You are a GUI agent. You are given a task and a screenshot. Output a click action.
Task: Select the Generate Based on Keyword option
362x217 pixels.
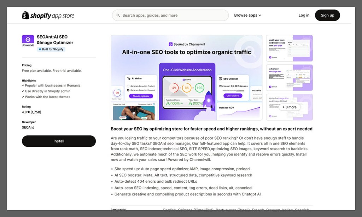pyautogui.click(x=128, y=89)
